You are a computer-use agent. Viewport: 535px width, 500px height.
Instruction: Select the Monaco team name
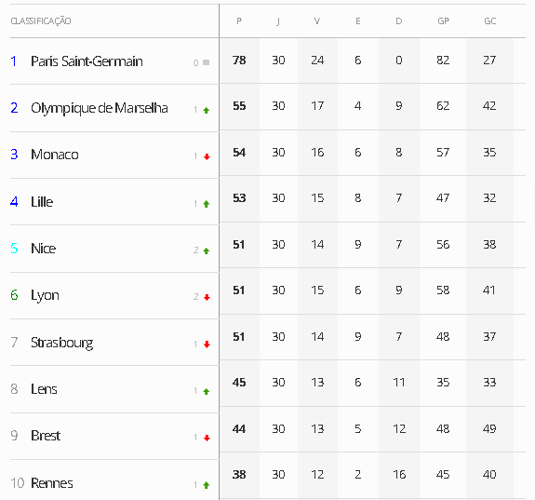[55, 155]
